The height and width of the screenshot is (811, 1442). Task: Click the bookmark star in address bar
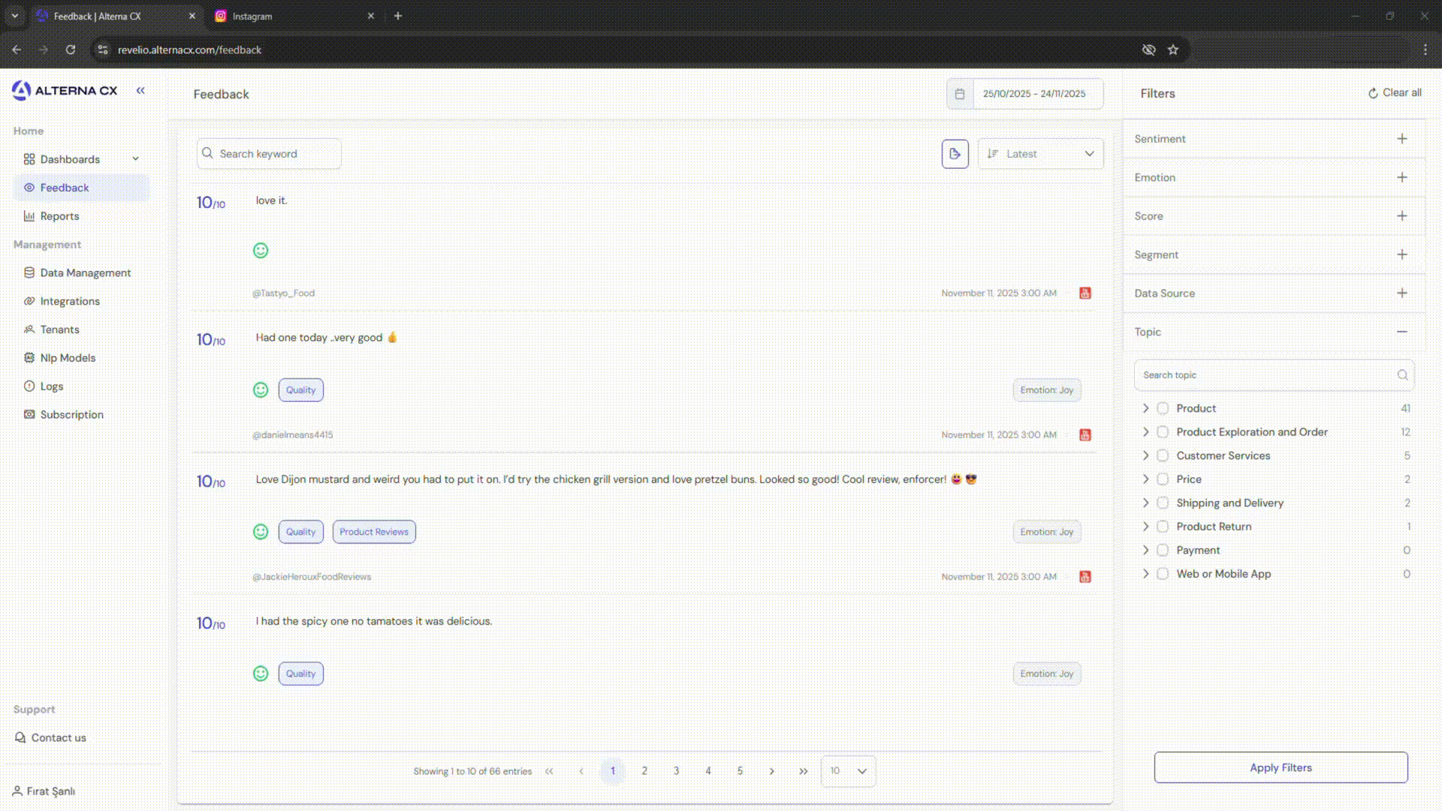coord(1173,50)
